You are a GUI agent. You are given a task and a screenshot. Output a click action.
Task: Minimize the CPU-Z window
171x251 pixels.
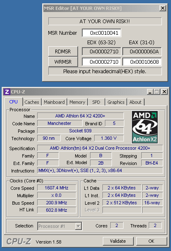tap(150, 92)
